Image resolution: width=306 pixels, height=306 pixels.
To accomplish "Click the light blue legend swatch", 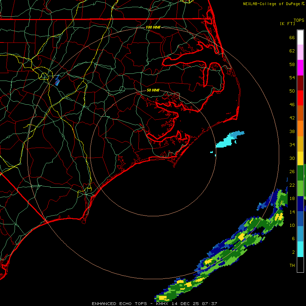I will point(300,234).
